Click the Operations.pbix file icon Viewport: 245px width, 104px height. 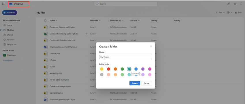point(46,93)
